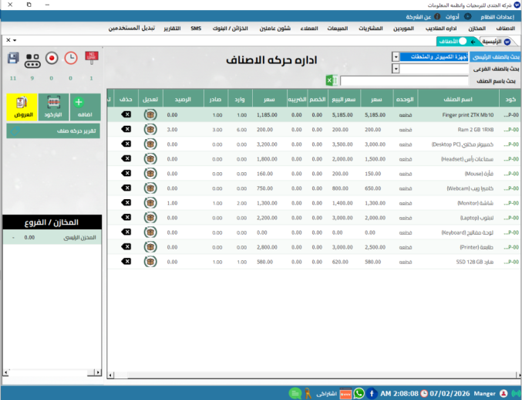
Task: Open the clock history icon
Action: tap(70, 58)
